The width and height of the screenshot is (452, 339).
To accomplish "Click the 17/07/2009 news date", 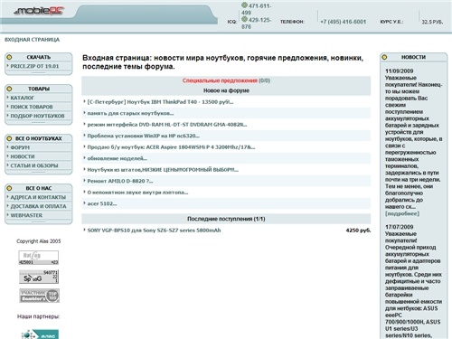I will [400, 227].
